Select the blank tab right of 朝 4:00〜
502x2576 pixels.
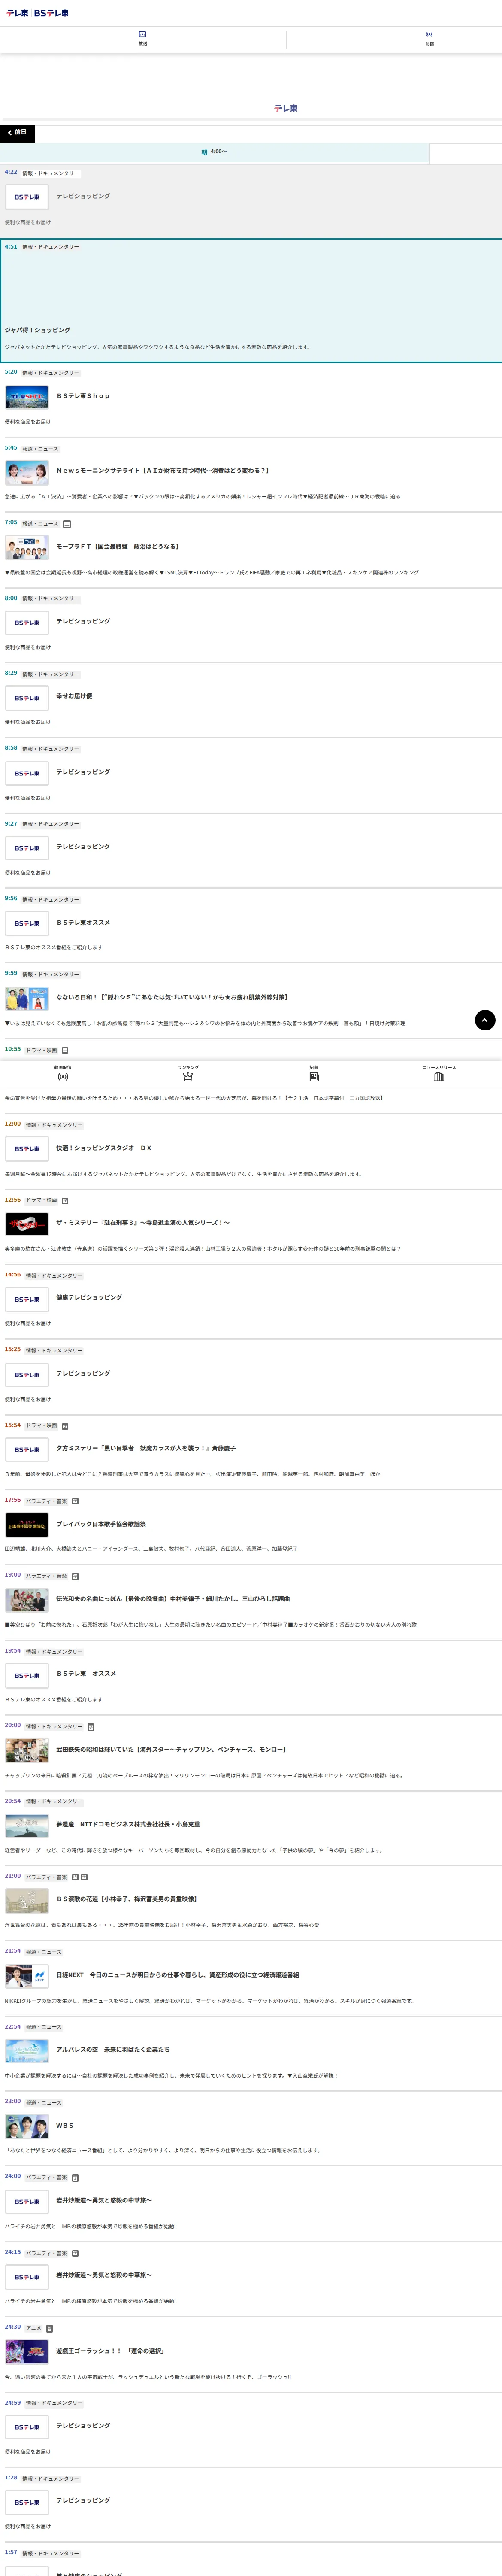point(466,153)
